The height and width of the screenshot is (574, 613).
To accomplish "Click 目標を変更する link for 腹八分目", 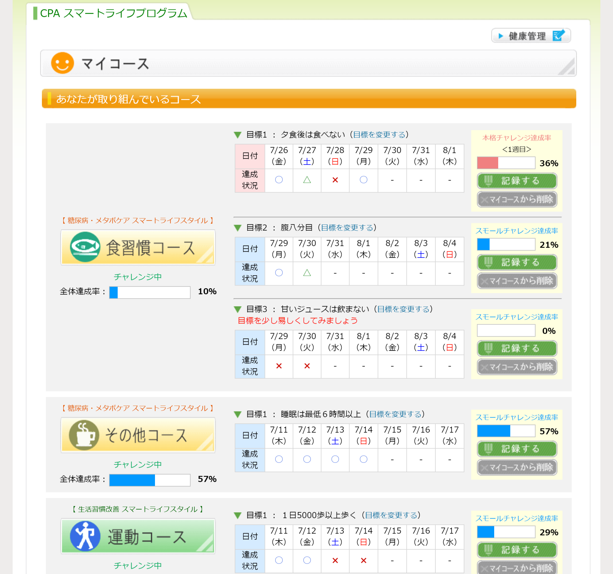I will click(347, 228).
